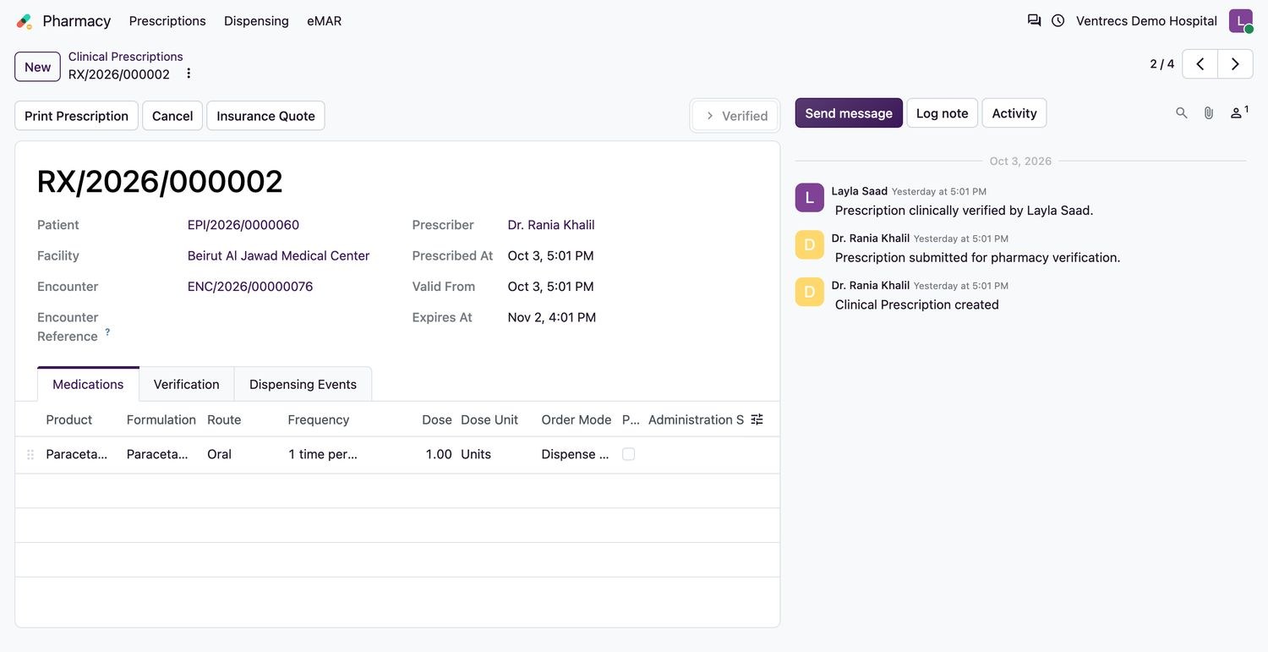Go to next record arrow
The width and height of the screenshot is (1268, 652).
[1235, 64]
